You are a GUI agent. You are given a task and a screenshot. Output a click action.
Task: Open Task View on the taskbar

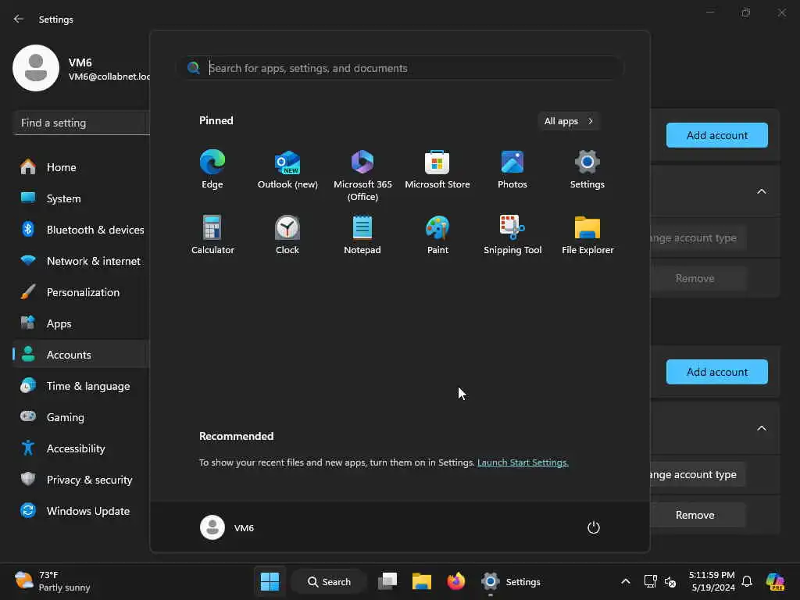click(387, 581)
